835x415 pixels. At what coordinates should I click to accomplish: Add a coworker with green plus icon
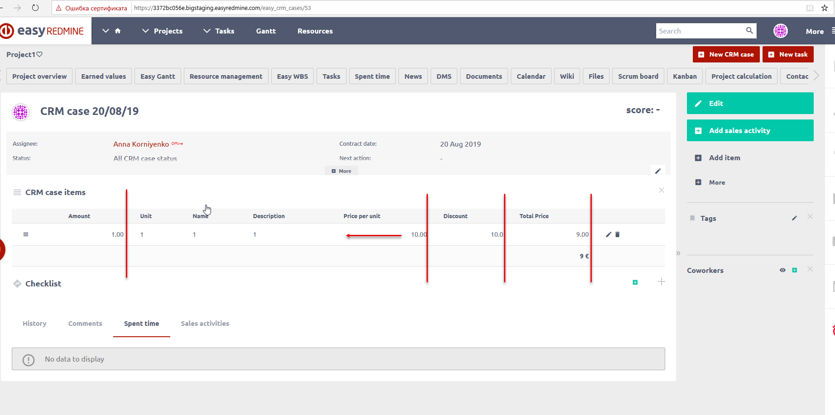click(x=794, y=270)
